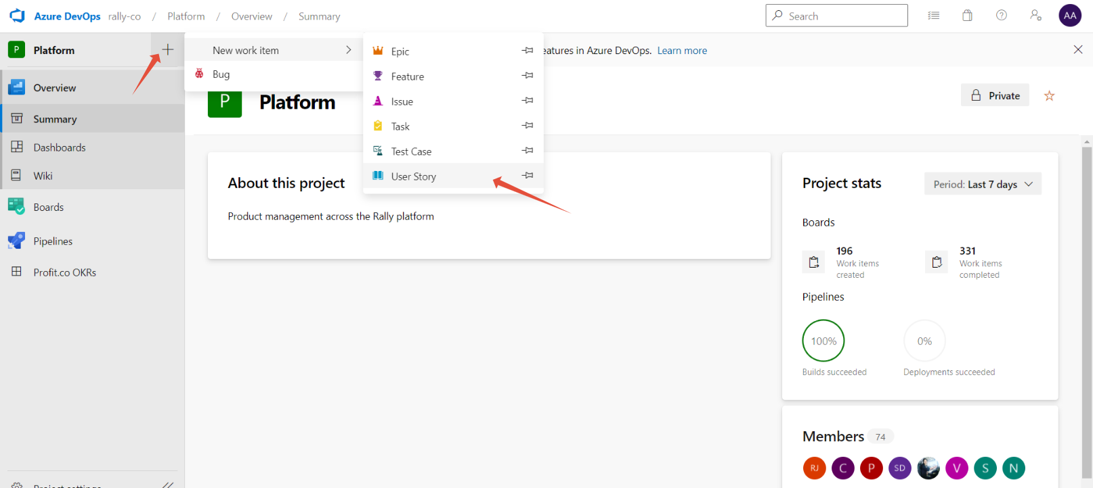Screen dimensions: 1093x488
Task: Click the Azure DevOps title link
Action: 67,16
